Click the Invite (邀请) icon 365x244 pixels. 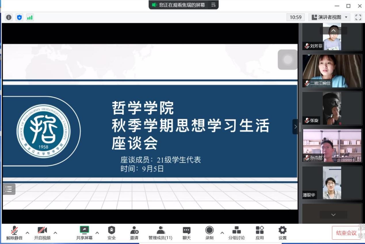tap(134, 233)
